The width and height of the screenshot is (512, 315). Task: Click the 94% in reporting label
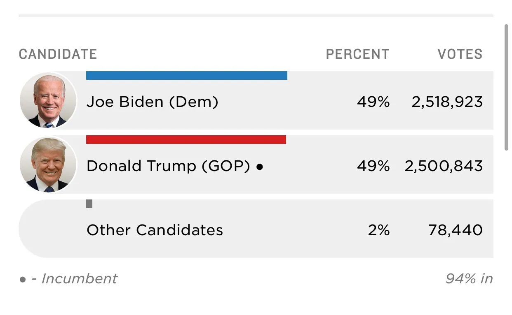click(469, 278)
